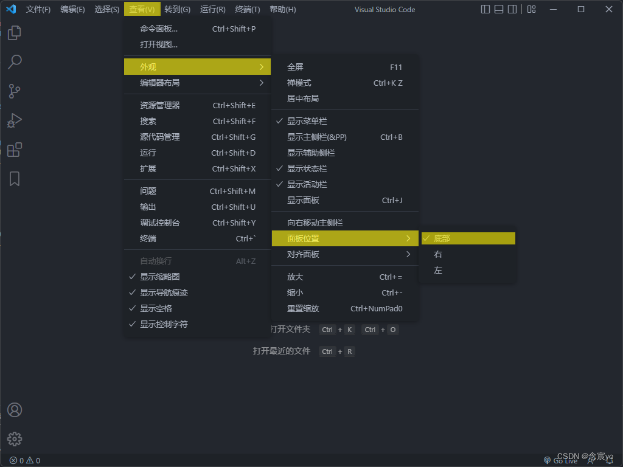Select 全屏 in appearance submenu
The width and height of the screenshot is (623, 467).
coord(345,67)
